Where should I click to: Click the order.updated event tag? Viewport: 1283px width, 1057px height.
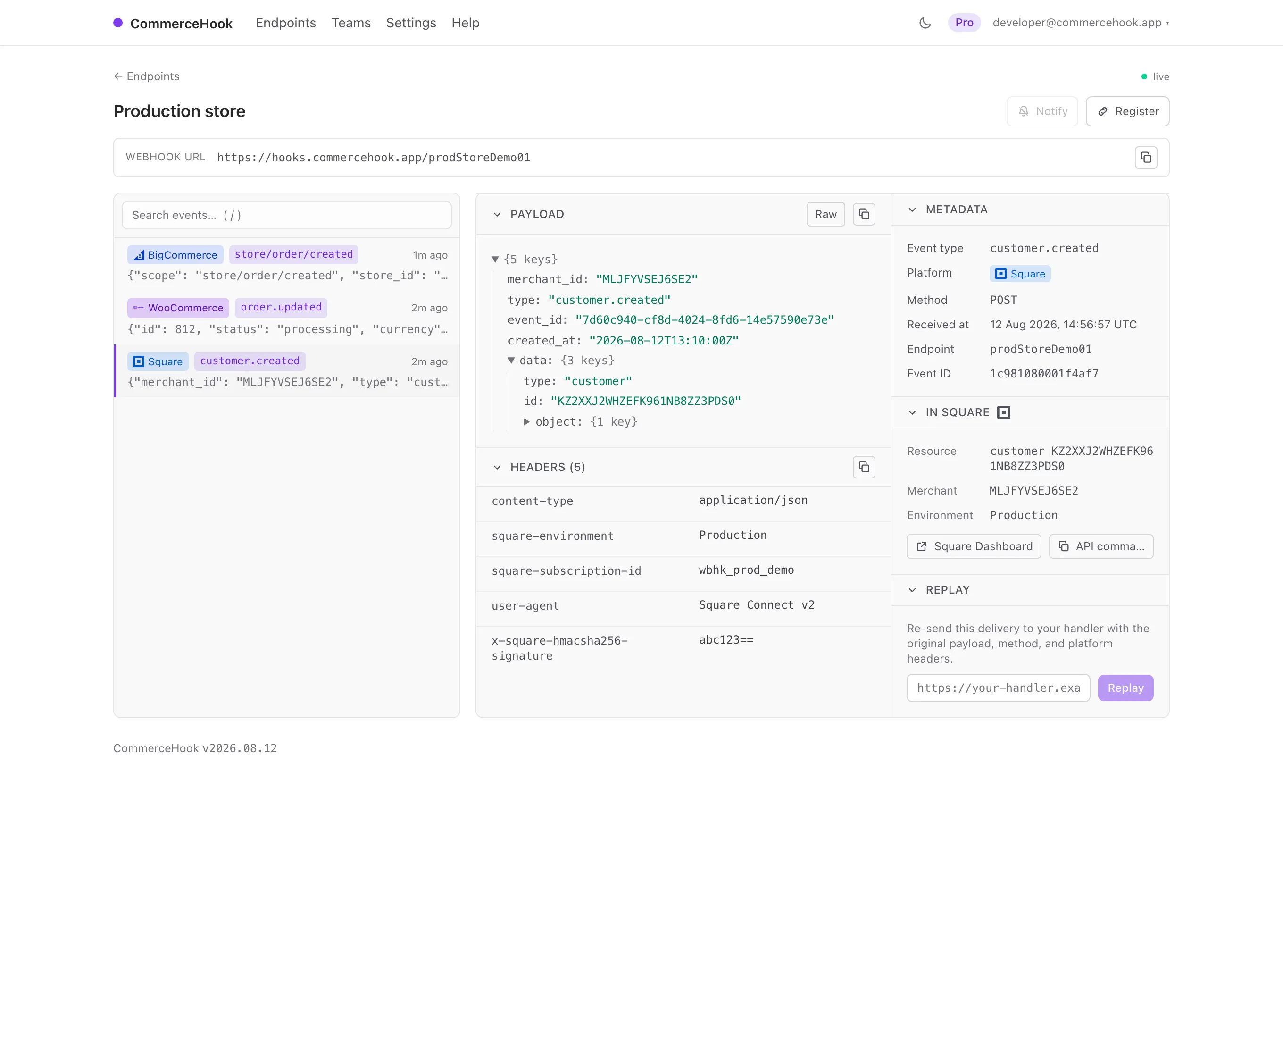(x=281, y=308)
